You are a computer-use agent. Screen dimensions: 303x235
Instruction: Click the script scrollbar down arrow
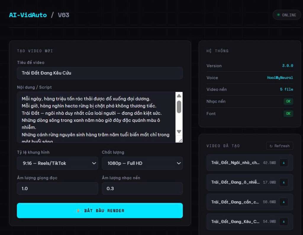[x=179, y=132]
